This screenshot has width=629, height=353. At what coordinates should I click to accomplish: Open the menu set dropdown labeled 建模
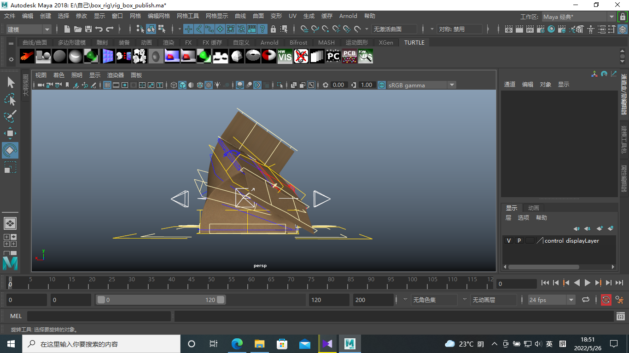pos(28,29)
